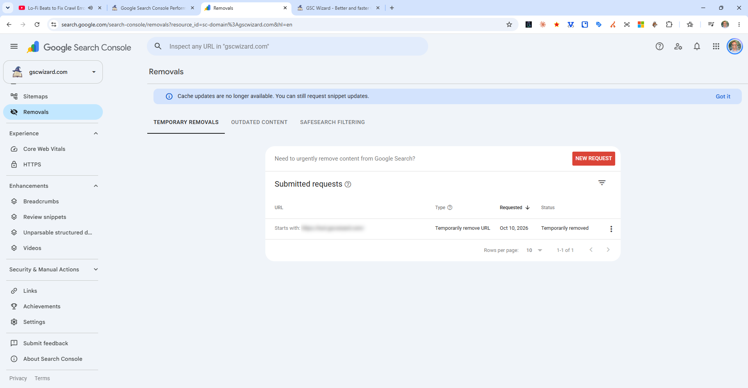Image resolution: width=748 pixels, height=388 pixels.
Task: Collapse the Enhancements section
Action: click(96, 186)
